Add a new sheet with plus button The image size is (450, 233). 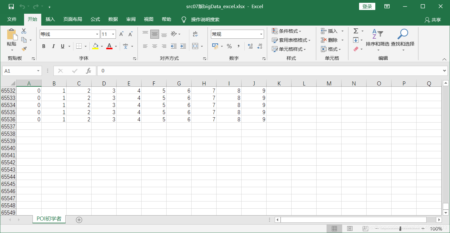(x=79, y=220)
